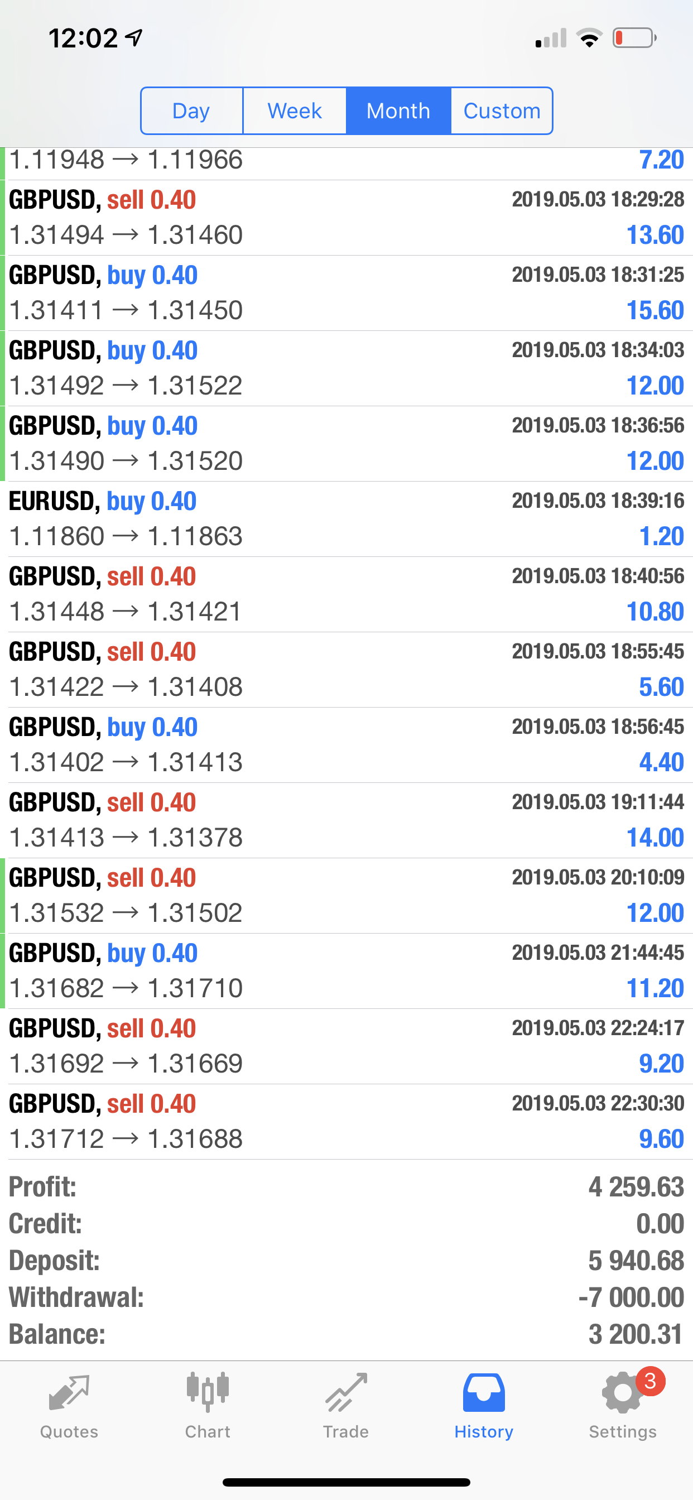Open EURUSD buy 0.40 trade at 18:39:16
Image resolution: width=693 pixels, height=1500 pixels.
tap(346, 519)
